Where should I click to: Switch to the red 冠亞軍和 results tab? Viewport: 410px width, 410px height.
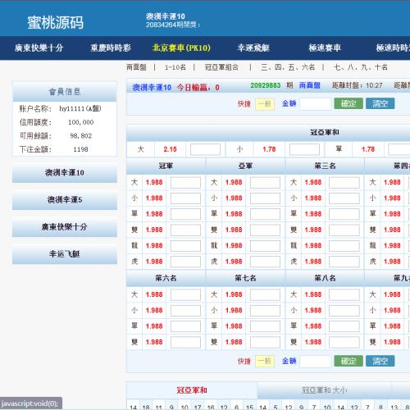pyautogui.click(x=192, y=390)
